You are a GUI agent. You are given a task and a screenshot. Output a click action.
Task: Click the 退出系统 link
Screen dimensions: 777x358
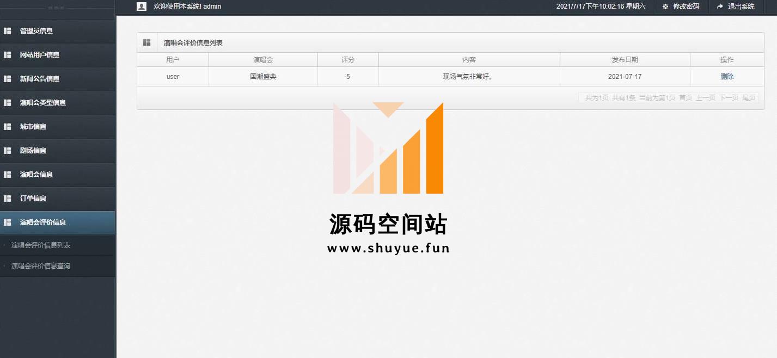[741, 7]
